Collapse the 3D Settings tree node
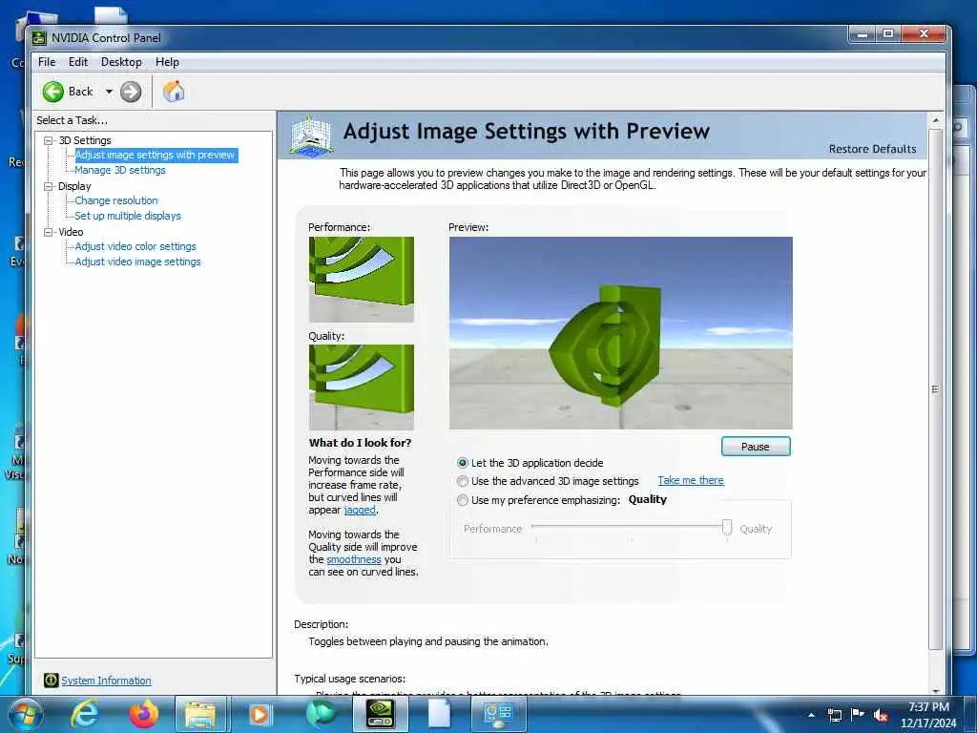This screenshot has width=977, height=733. click(48, 141)
